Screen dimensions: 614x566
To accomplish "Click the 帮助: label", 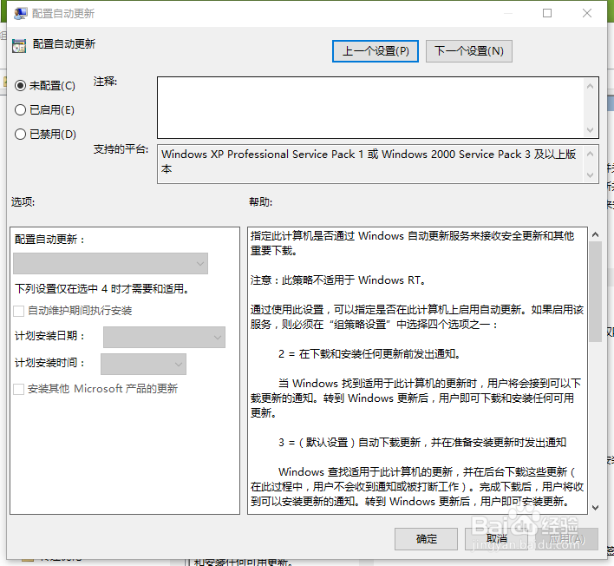I will [261, 202].
